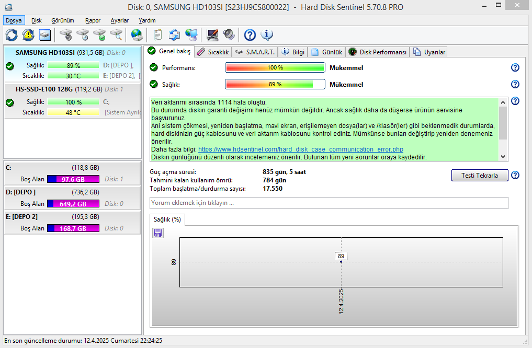The width and height of the screenshot is (532, 348).
Task: Click the info speech bubble toolbar icon
Action: tap(267, 35)
